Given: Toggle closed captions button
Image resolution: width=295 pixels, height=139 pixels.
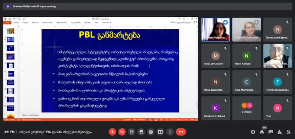Looking at the screenshot, I should click(131, 132).
